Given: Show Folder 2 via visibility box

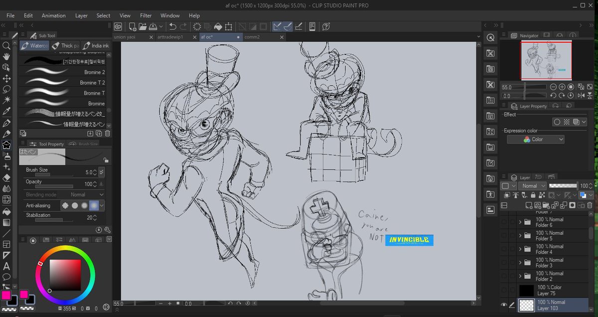Looking at the screenshot, I should [504, 276].
